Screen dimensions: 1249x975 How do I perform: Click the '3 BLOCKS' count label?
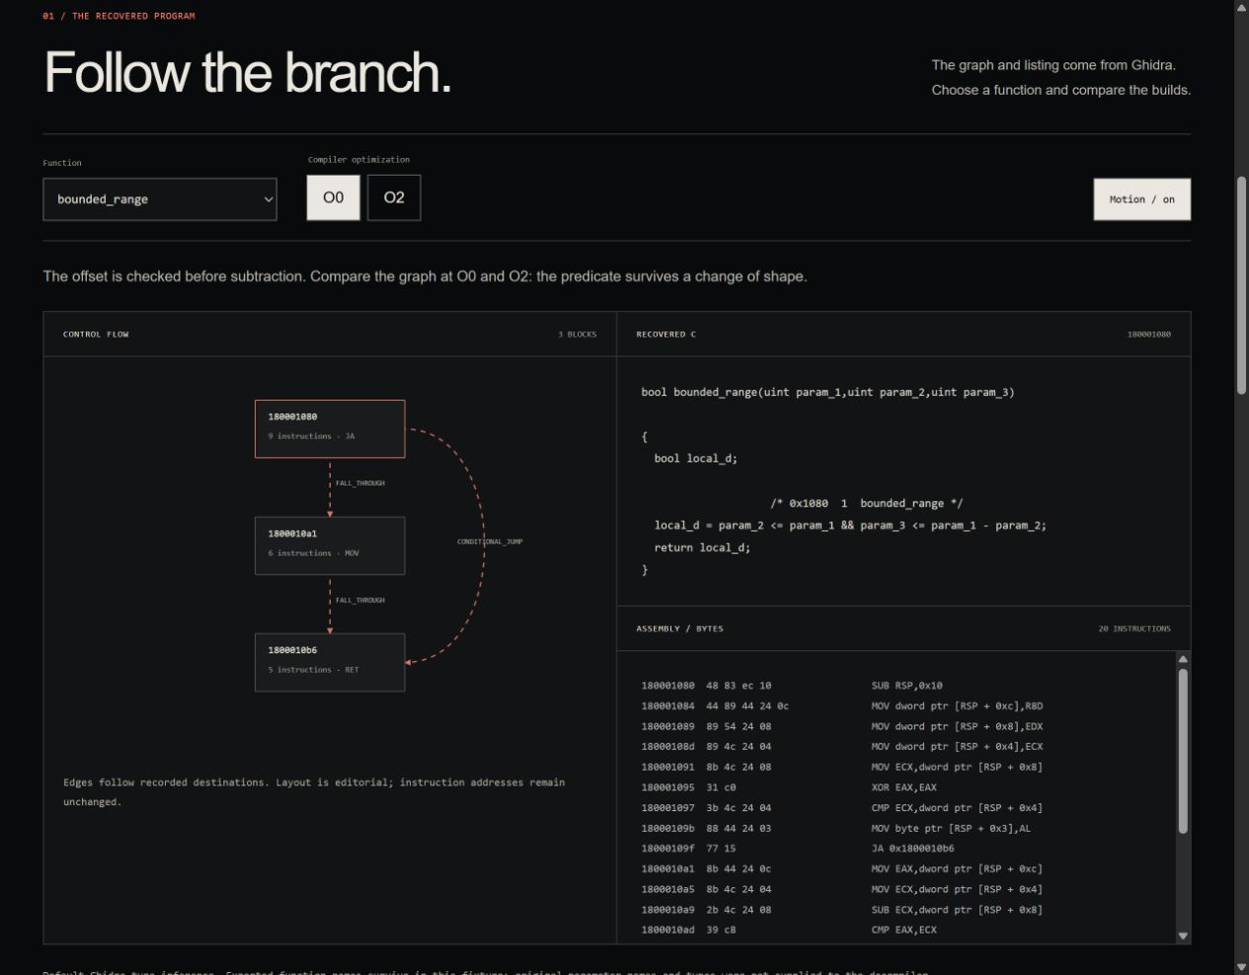577,335
